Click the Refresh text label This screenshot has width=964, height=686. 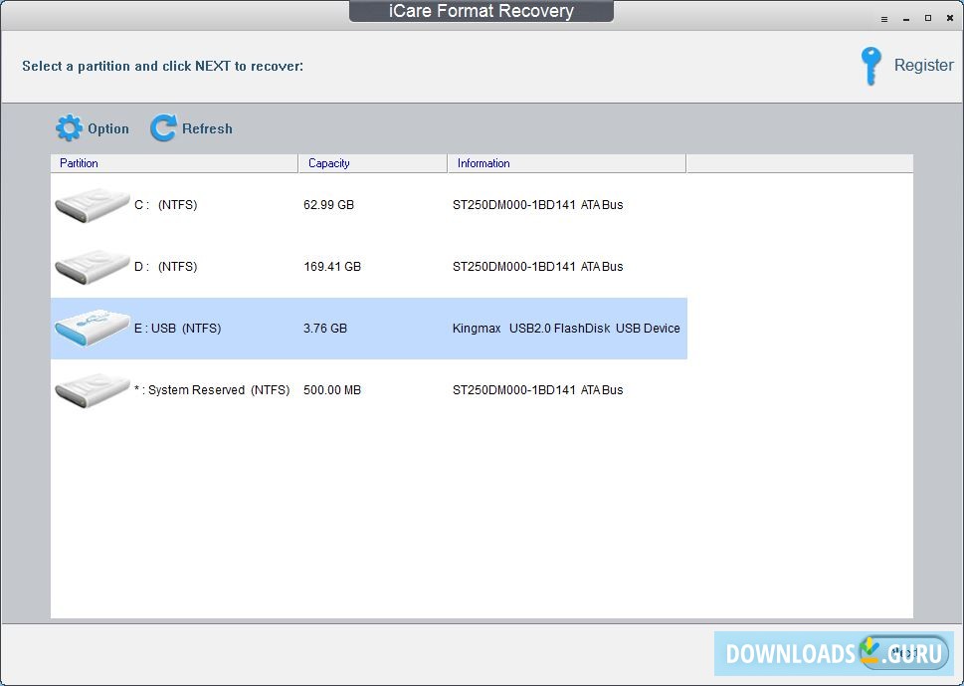pos(207,128)
